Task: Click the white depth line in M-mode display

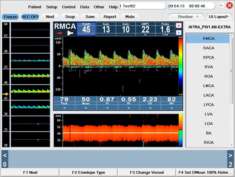Action: coord(121,133)
